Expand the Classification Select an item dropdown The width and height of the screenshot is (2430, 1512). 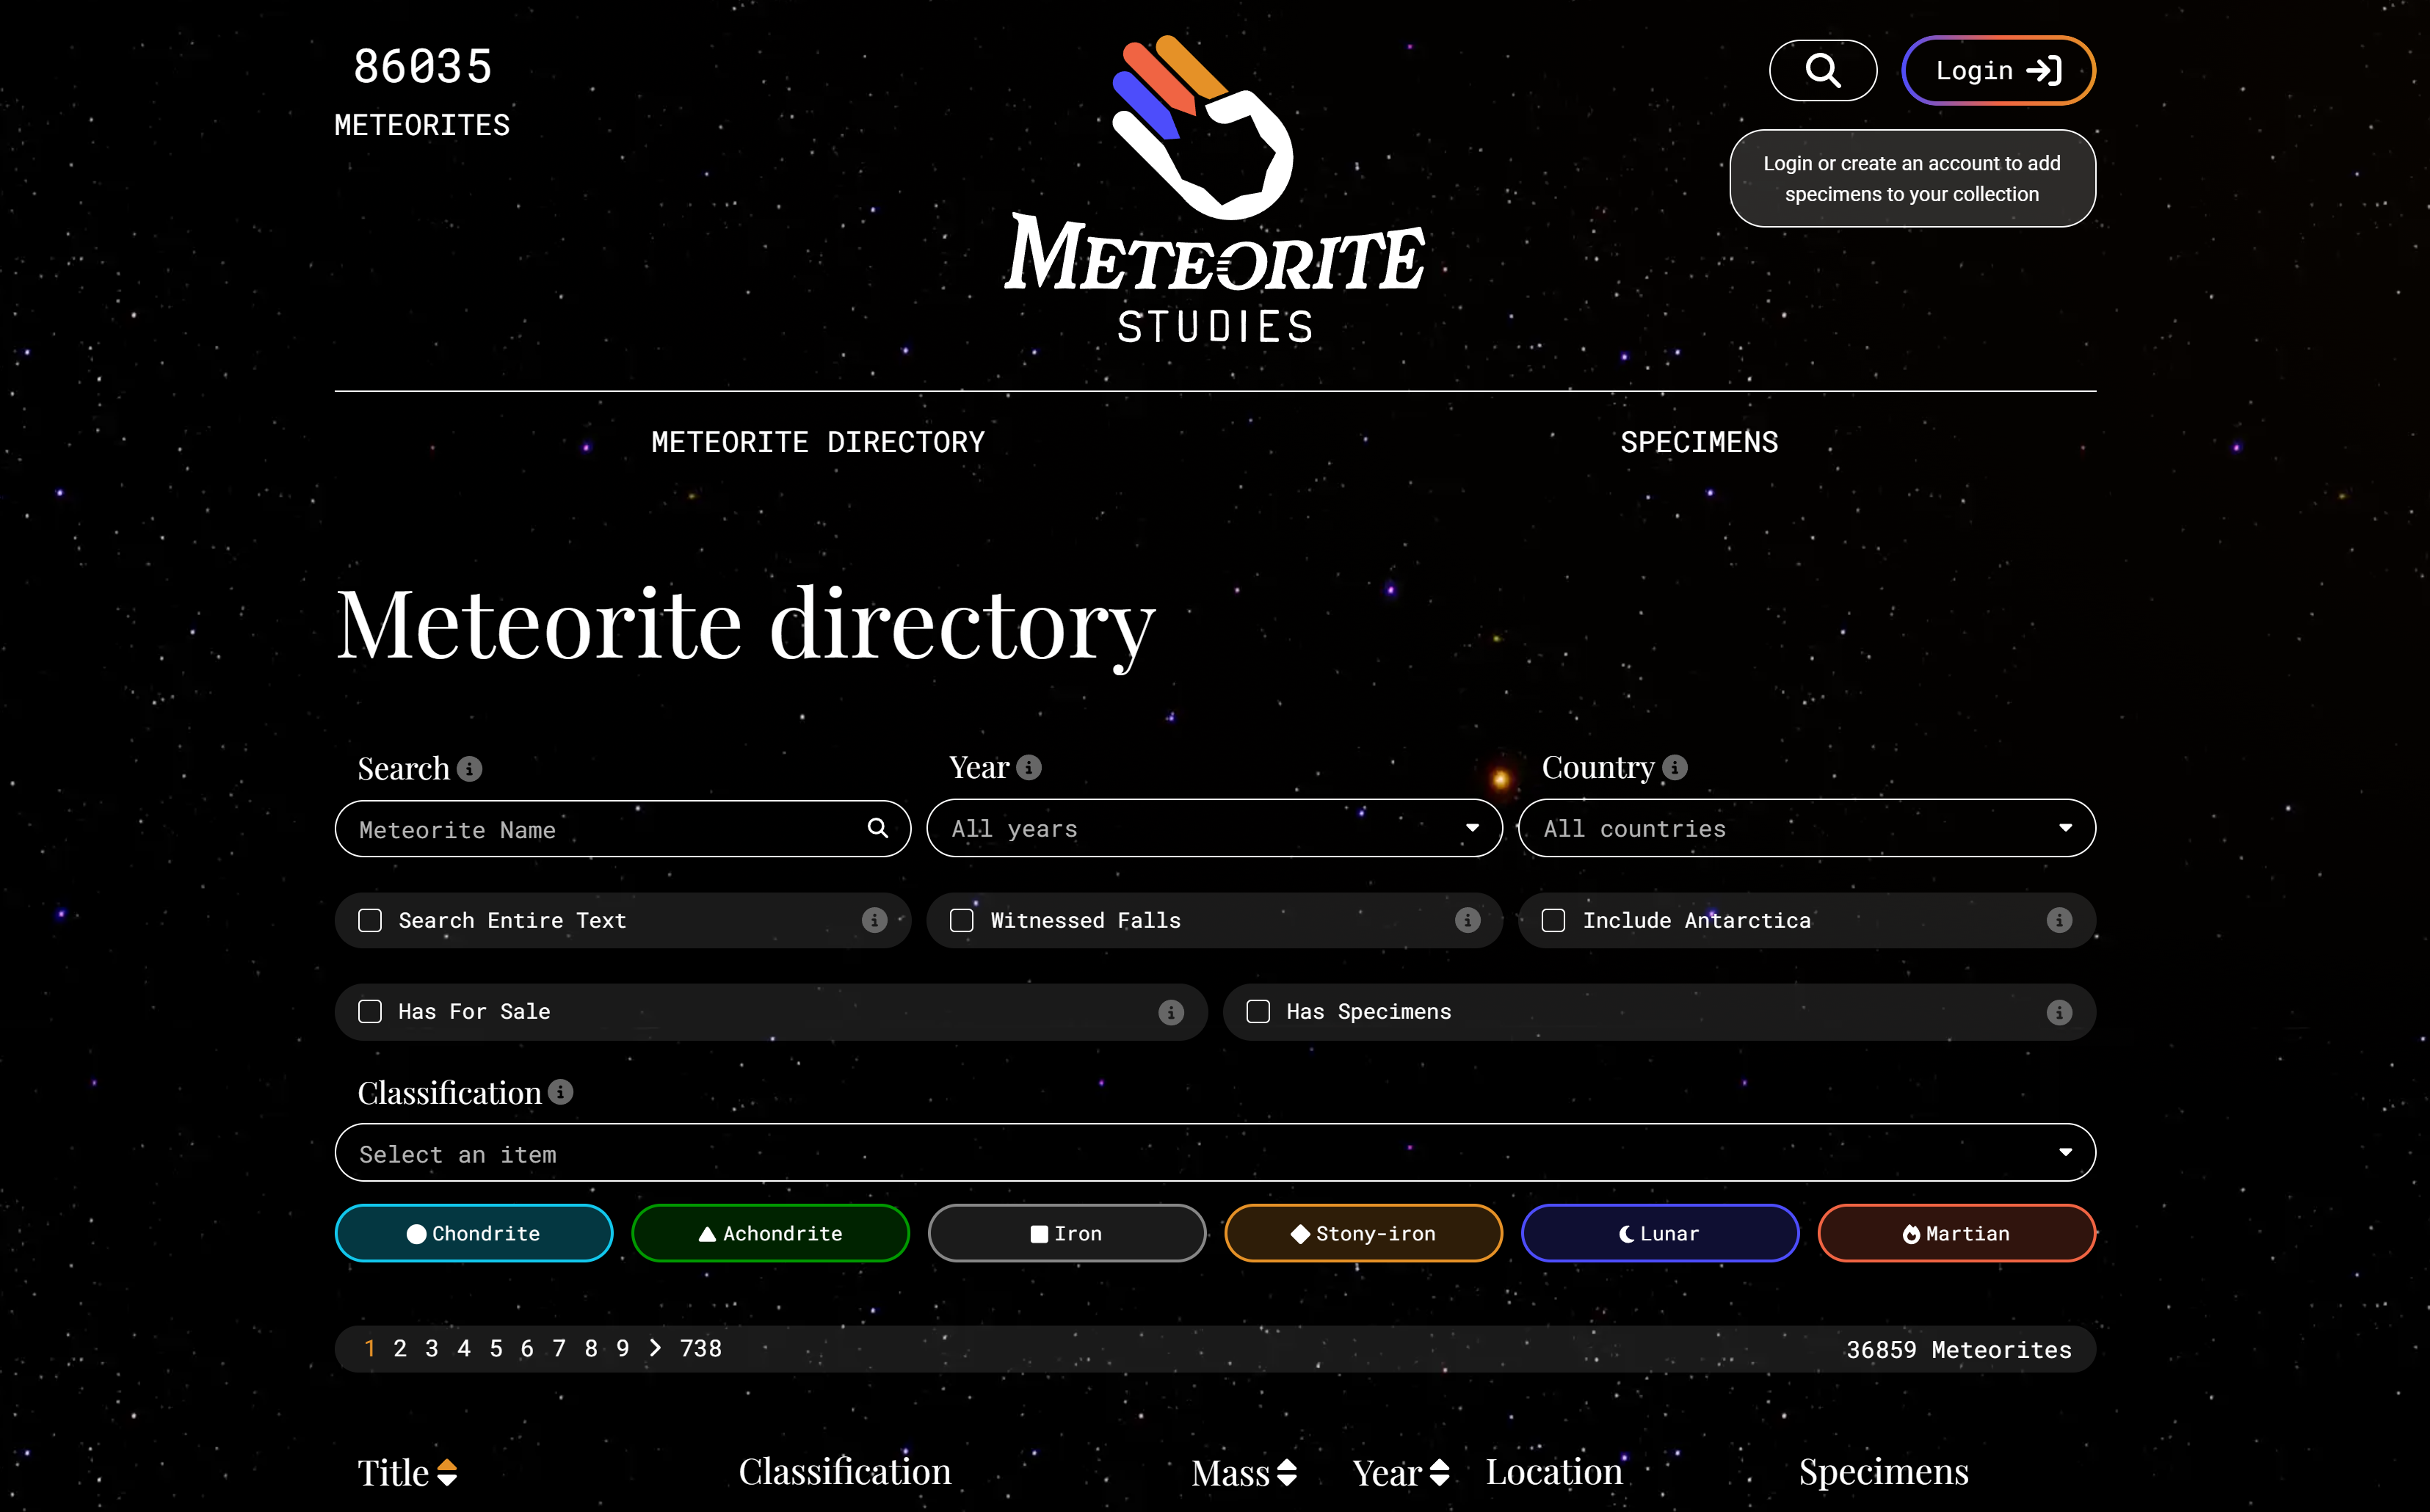(1214, 1153)
